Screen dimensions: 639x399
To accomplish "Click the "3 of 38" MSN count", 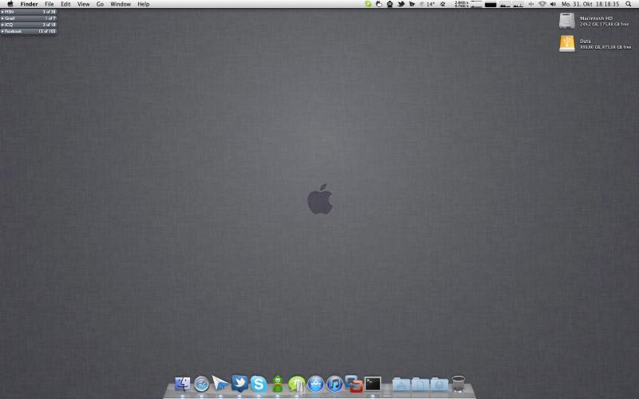I will pos(50,12).
